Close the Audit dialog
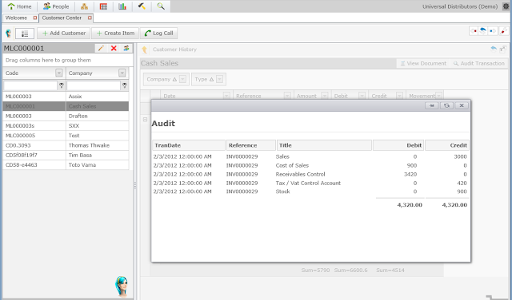Image resolution: width=512 pixels, height=300 pixels. click(x=462, y=105)
